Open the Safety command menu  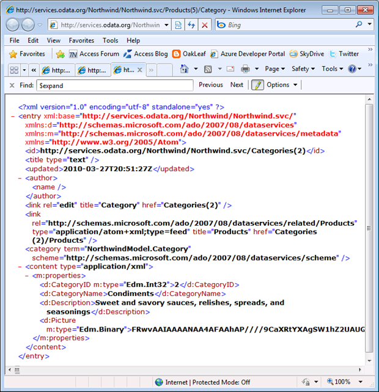303,68
